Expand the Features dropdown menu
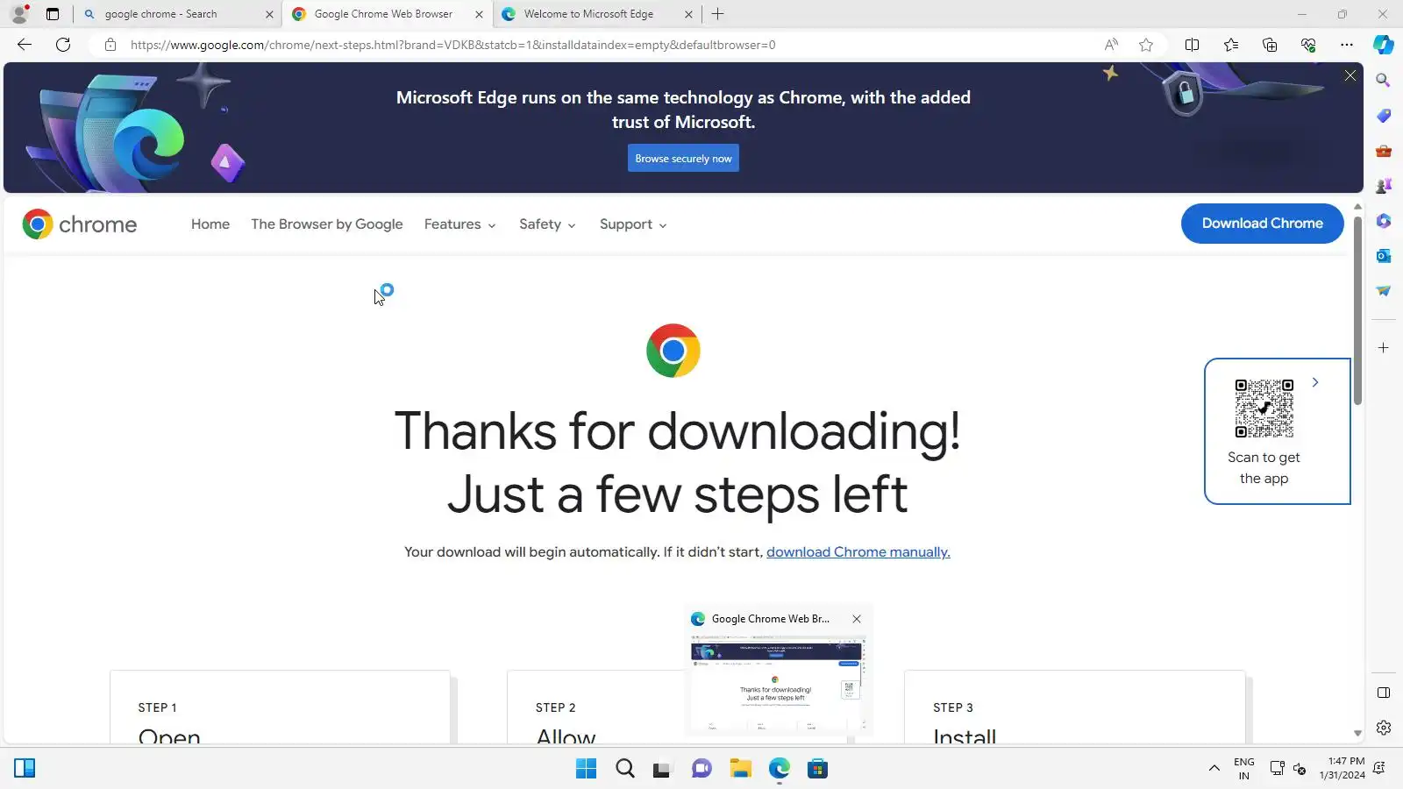1403x789 pixels. 459,224
